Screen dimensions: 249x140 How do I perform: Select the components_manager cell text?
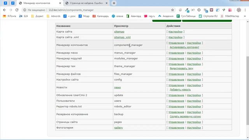[x=128, y=45]
